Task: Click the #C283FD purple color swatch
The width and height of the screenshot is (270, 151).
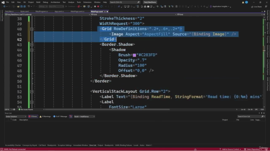Action: click(134, 55)
